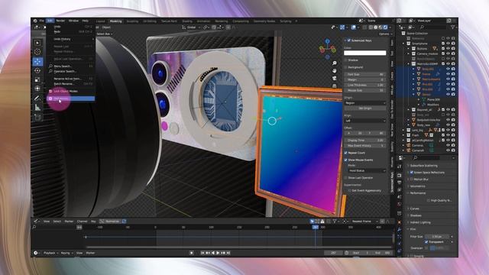Select the Annotate pencil tool
Image resolution: width=489 pixels, height=275 pixels.
(x=37, y=99)
